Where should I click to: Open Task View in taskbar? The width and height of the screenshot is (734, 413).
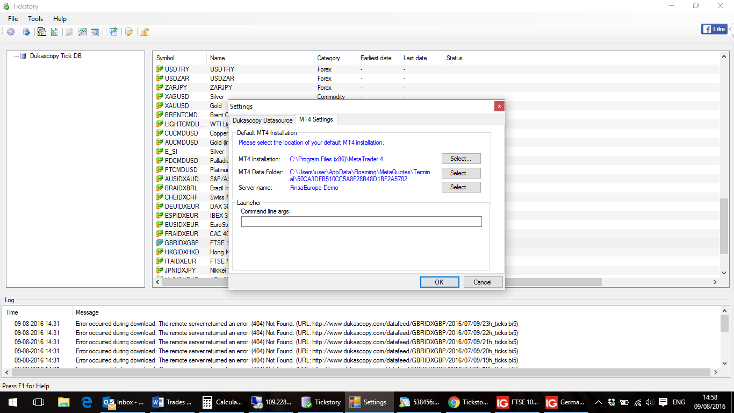click(x=38, y=402)
